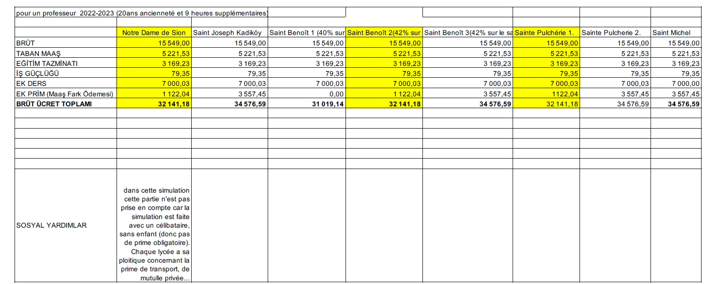Click Notre Dame de Sion total 32 141,18

tap(154, 104)
